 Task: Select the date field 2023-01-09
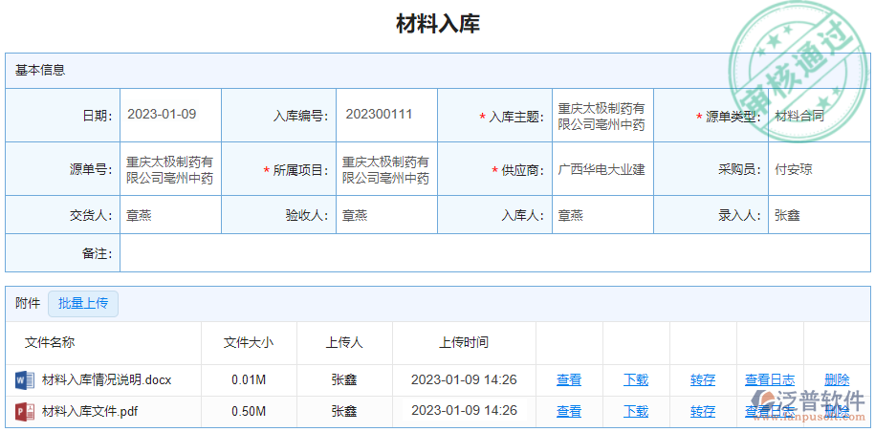(171, 115)
